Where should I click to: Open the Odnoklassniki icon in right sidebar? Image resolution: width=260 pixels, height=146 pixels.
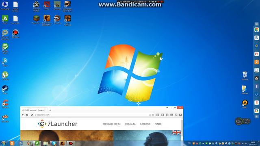(256, 62)
